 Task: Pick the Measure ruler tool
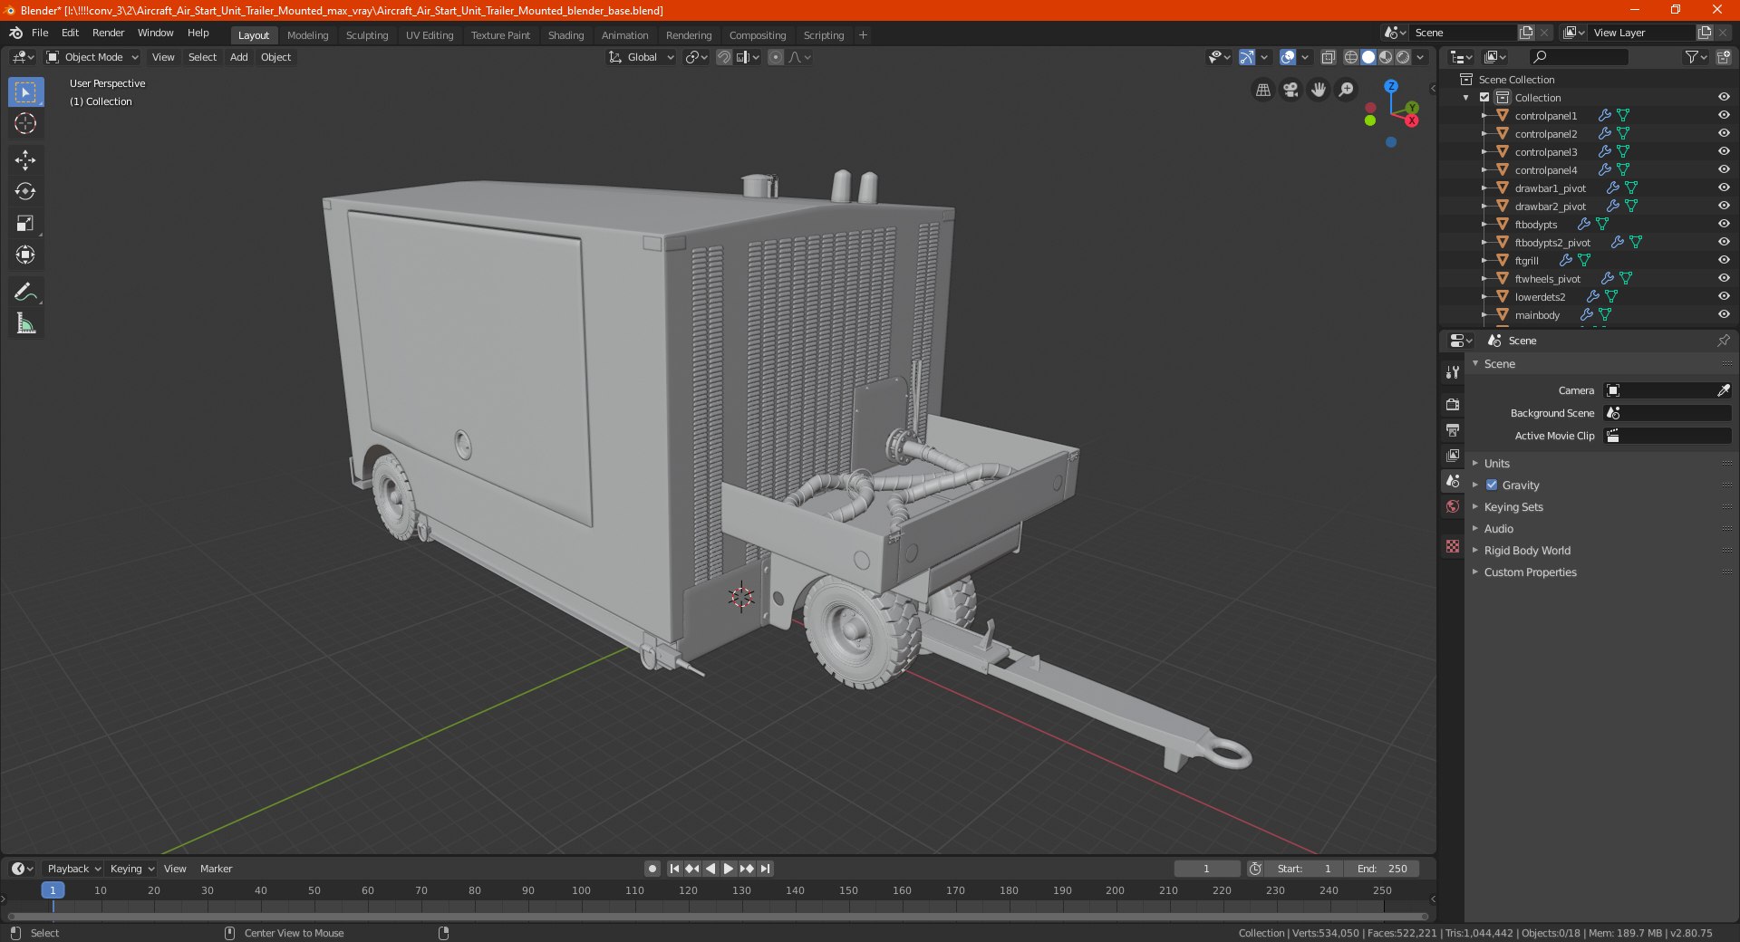coord(25,323)
